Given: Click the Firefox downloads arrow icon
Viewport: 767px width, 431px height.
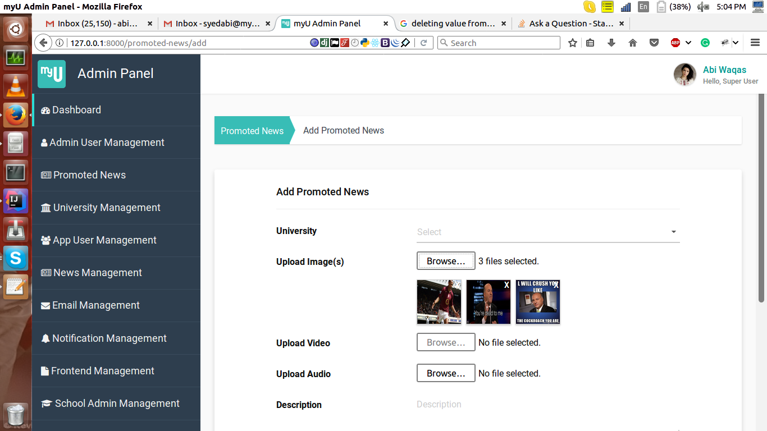Looking at the screenshot, I should pos(611,43).
